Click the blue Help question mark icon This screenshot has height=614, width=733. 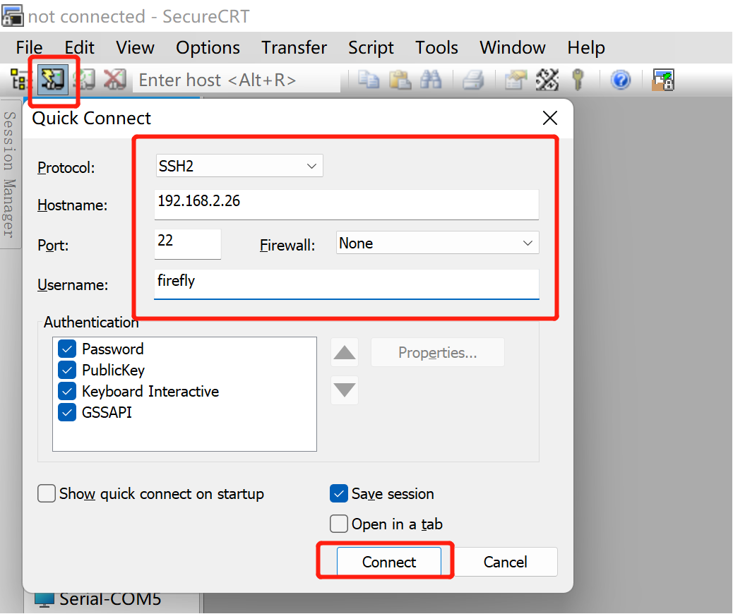[x=621, y=80]
